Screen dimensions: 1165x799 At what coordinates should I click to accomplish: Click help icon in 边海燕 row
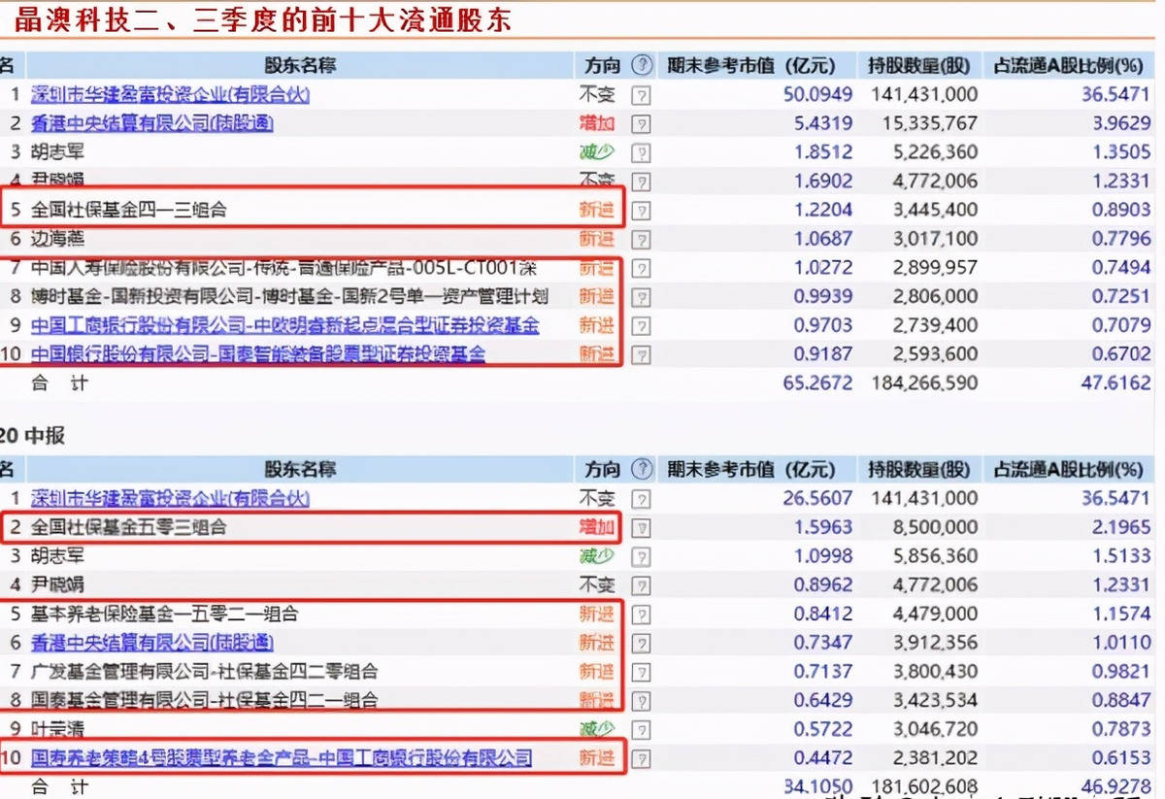(x=641, y=239)
